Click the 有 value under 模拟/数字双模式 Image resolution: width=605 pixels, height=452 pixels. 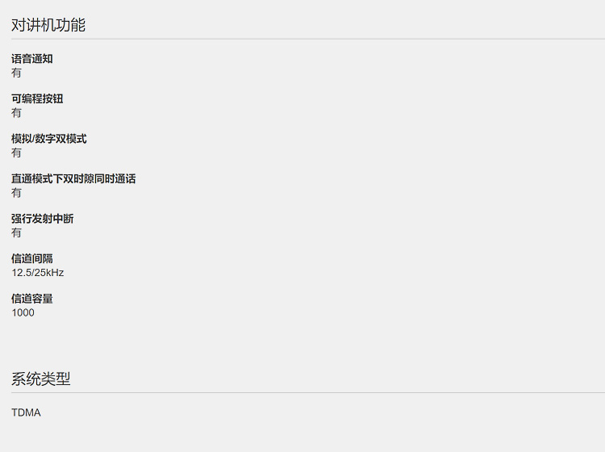(x=16, y=153)
